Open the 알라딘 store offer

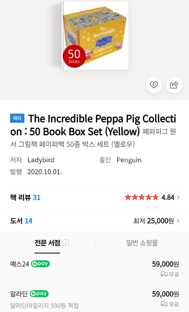pyautogui.click(x=19, y=294)
